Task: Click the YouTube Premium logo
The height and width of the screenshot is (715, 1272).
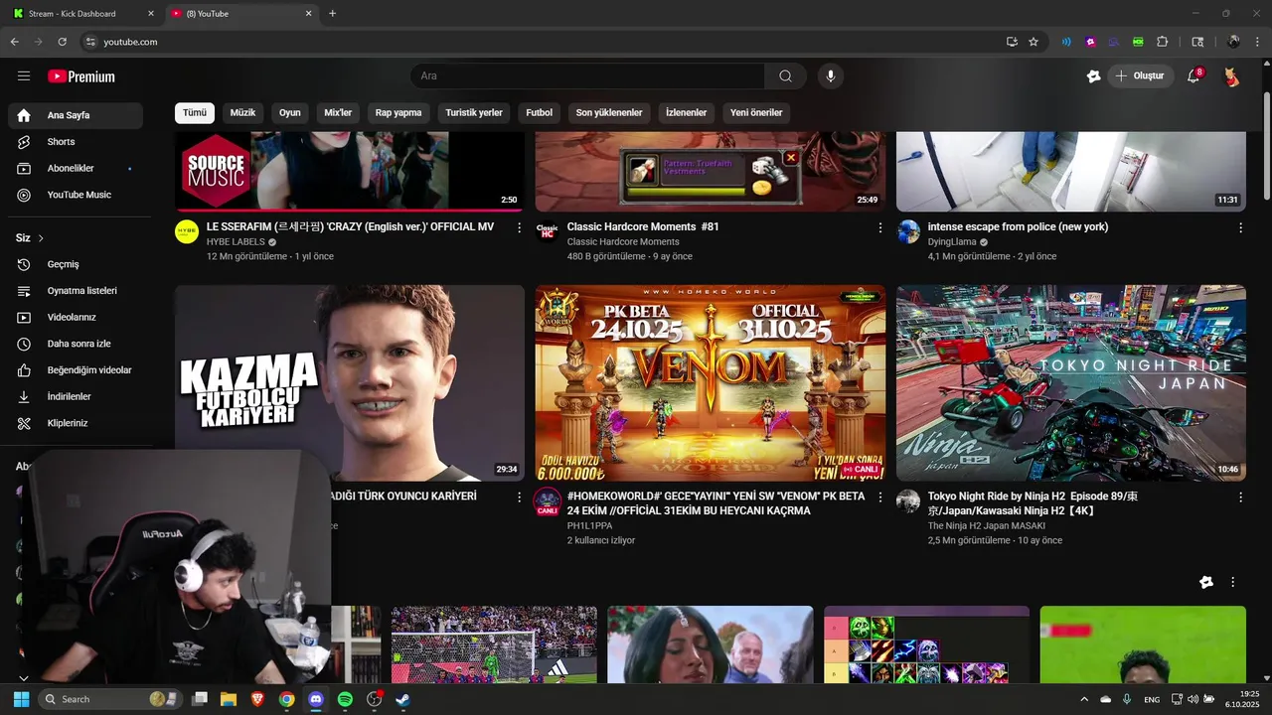Action: [81, 76]
